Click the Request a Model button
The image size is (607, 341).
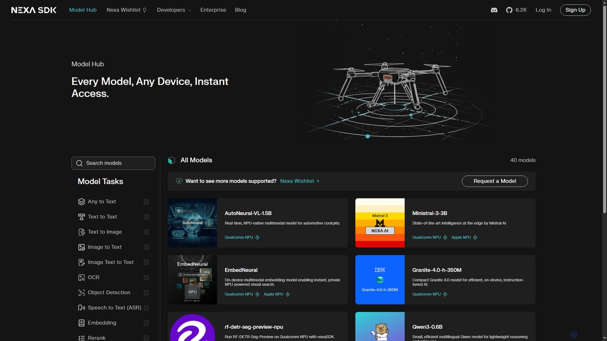495,181
